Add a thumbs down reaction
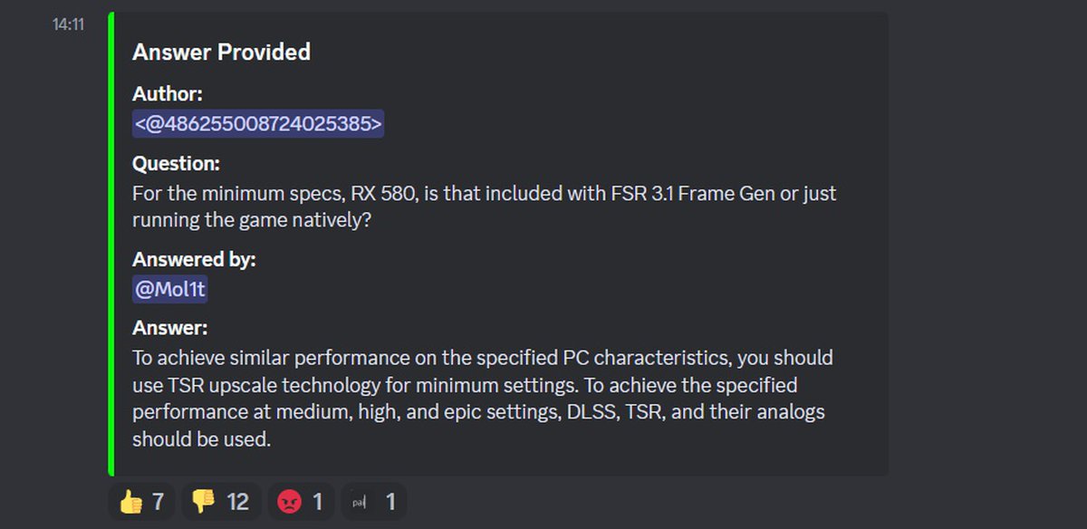The width and height of the screenshot is (1087, 529). (205, 502)
